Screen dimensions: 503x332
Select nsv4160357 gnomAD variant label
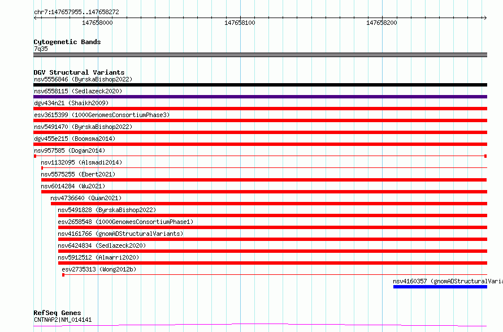click(x=448, y=281)
